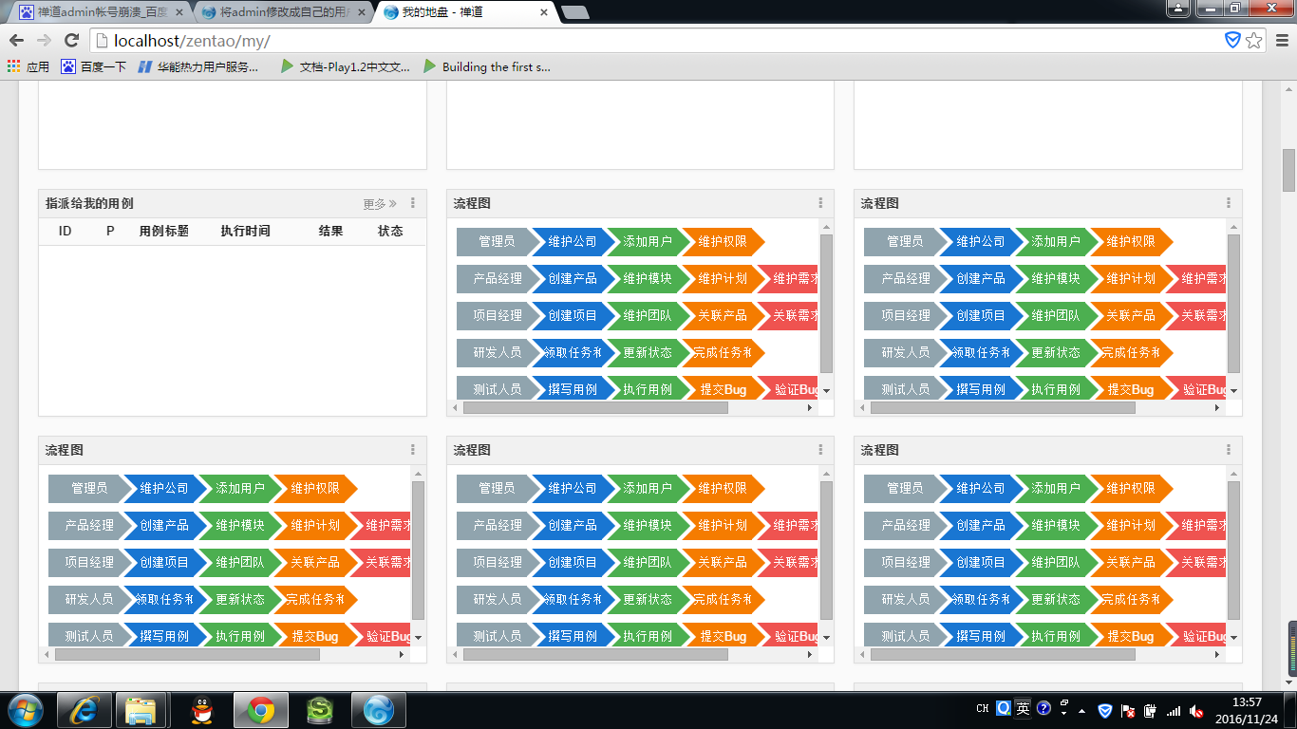Image resolution: width=1297 pixels, height=729 pixels.
Task: Click 维护公司 in the 流程图 beside 指派给我的用例
Action: 573,242
